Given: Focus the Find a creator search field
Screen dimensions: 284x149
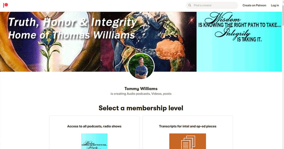Looking at the screenshot, I should [212, 5].
